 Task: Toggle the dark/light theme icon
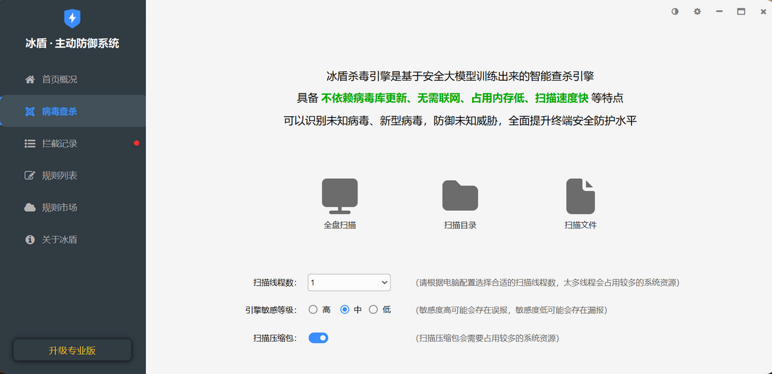point(675,11)
